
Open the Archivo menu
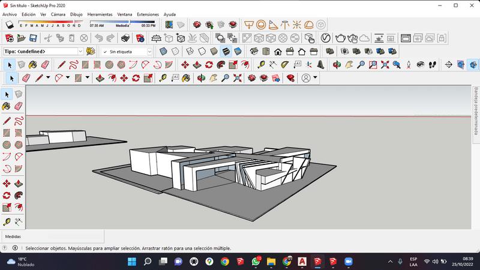(10, 14)
